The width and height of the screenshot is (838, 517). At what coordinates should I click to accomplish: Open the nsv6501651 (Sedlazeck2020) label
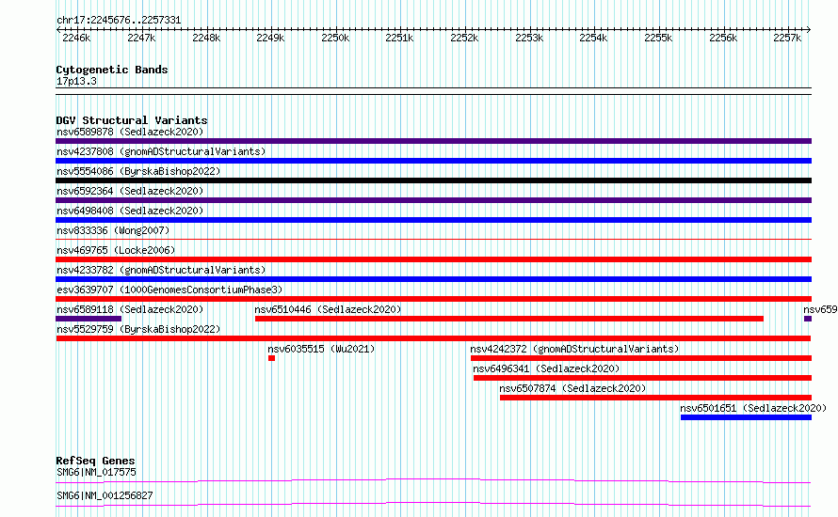753,408
